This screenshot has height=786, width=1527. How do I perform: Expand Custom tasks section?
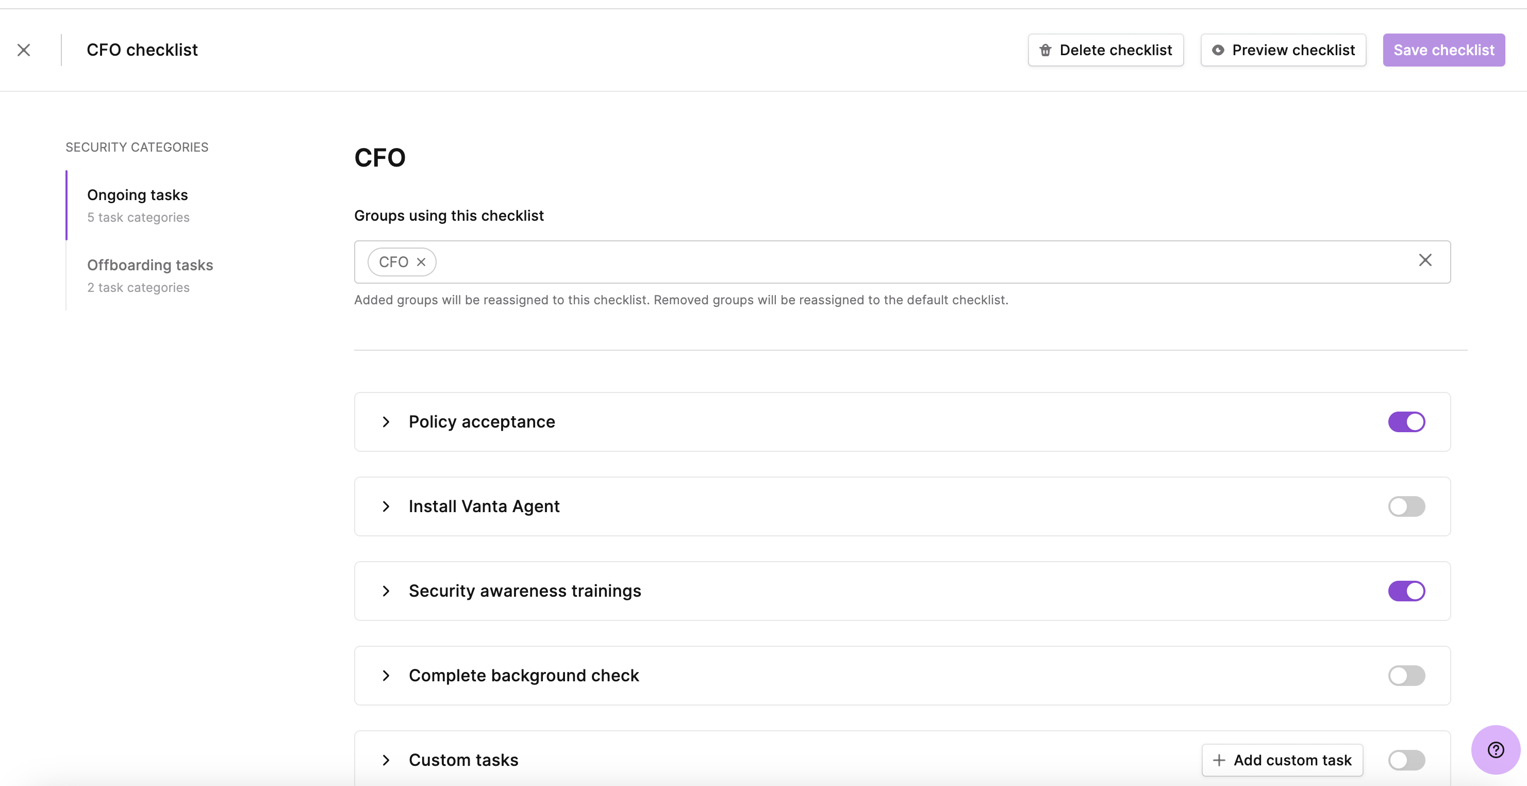(x=386, y=761)
